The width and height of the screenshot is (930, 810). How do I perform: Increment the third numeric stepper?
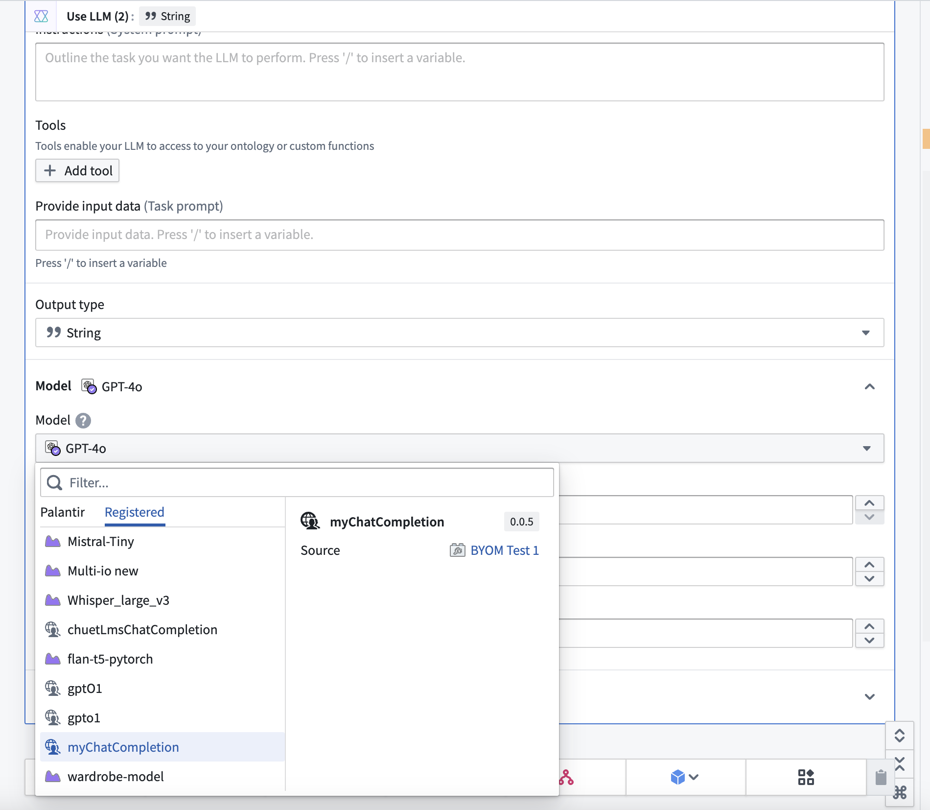pyautogui.click(x=869, y=626)
